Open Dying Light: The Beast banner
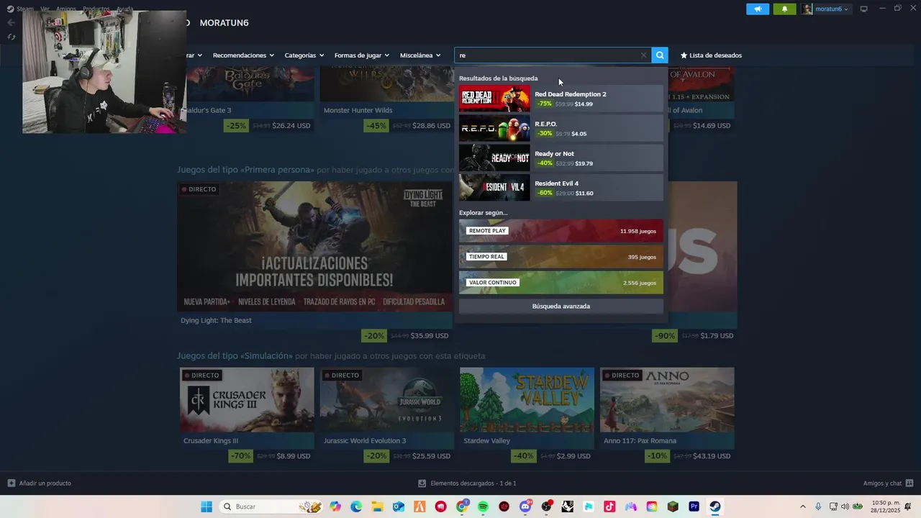921x518 pixels. click(x=314, y=246)
